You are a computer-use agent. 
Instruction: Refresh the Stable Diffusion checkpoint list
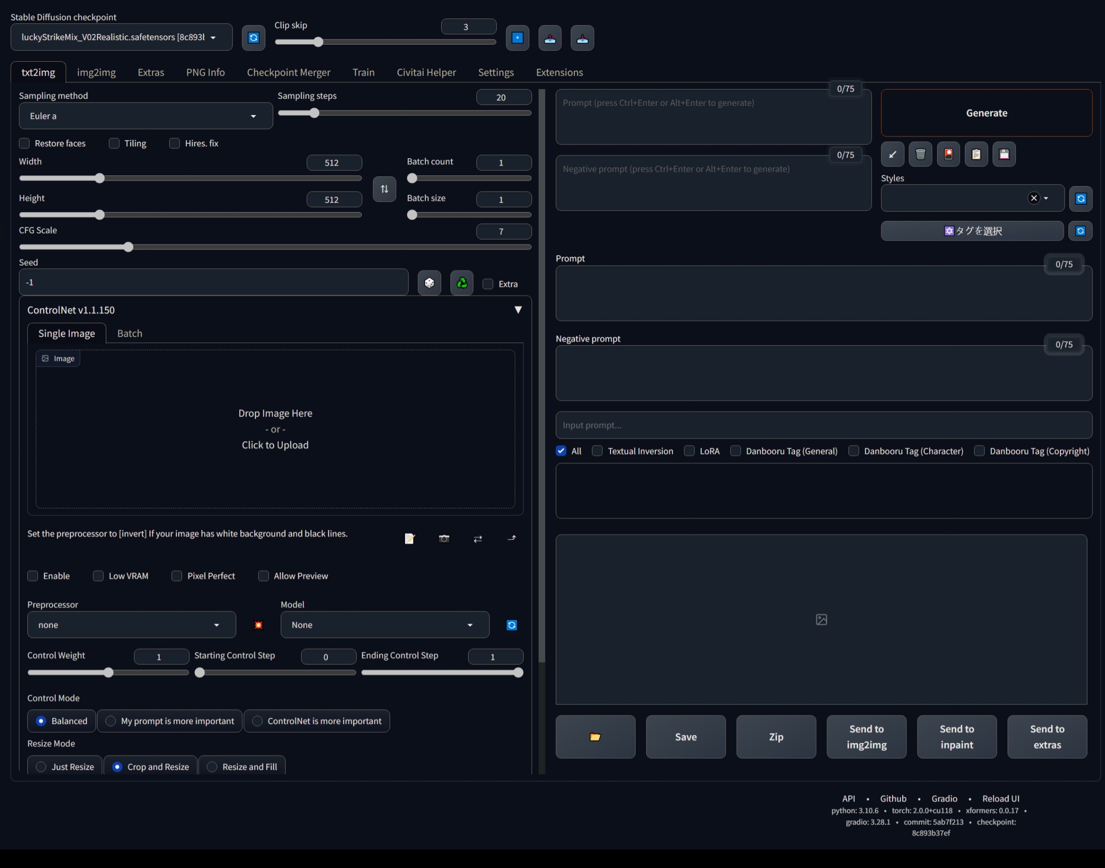tap(253, 38)
